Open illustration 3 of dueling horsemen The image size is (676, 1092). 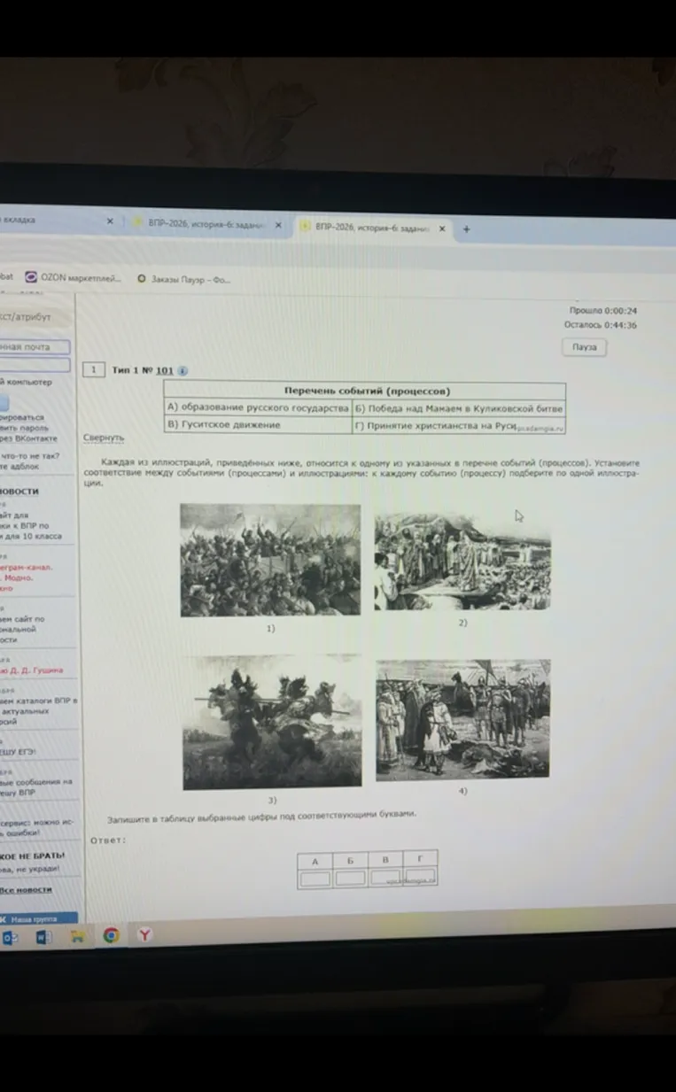tap(272, 722)
